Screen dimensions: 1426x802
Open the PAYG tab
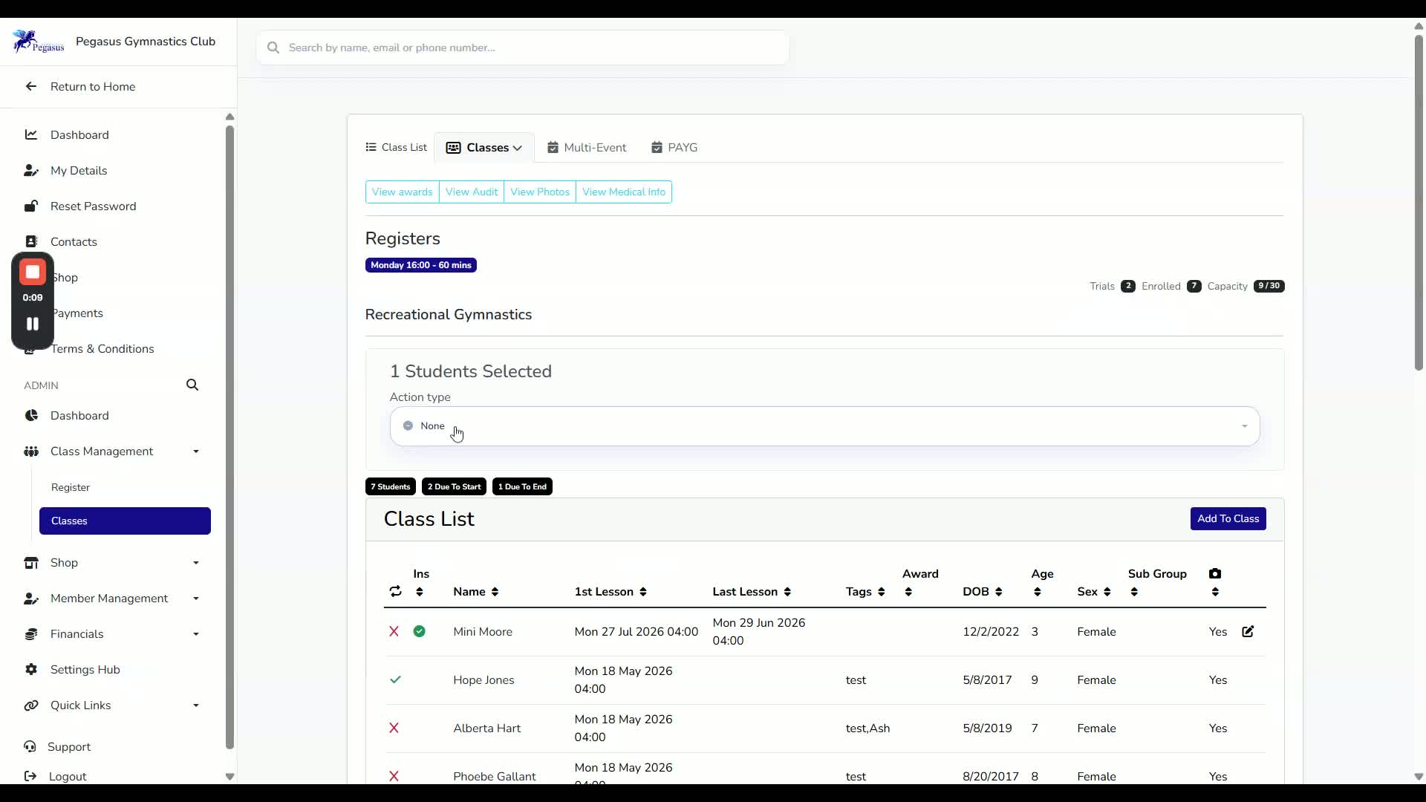(674, 148)
